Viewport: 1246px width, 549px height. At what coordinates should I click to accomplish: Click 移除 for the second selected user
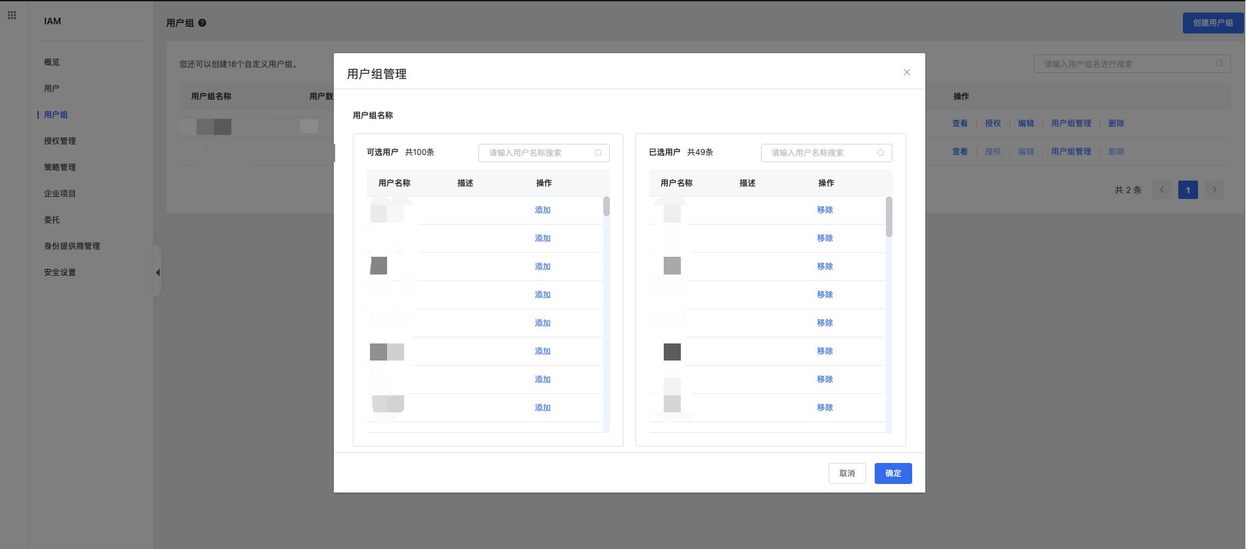[825, 238]
